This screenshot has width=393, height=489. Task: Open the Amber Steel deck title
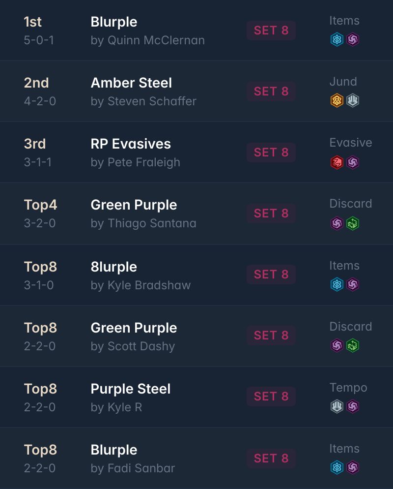(x=131, y=83)
